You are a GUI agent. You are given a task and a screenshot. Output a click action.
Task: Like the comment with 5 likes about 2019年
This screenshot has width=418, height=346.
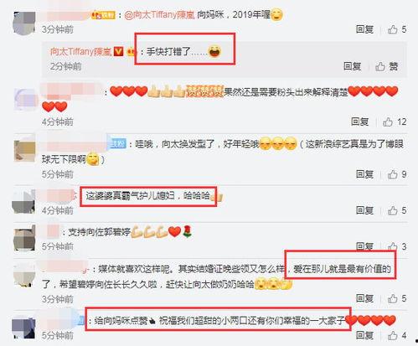[x=396, y=29]
